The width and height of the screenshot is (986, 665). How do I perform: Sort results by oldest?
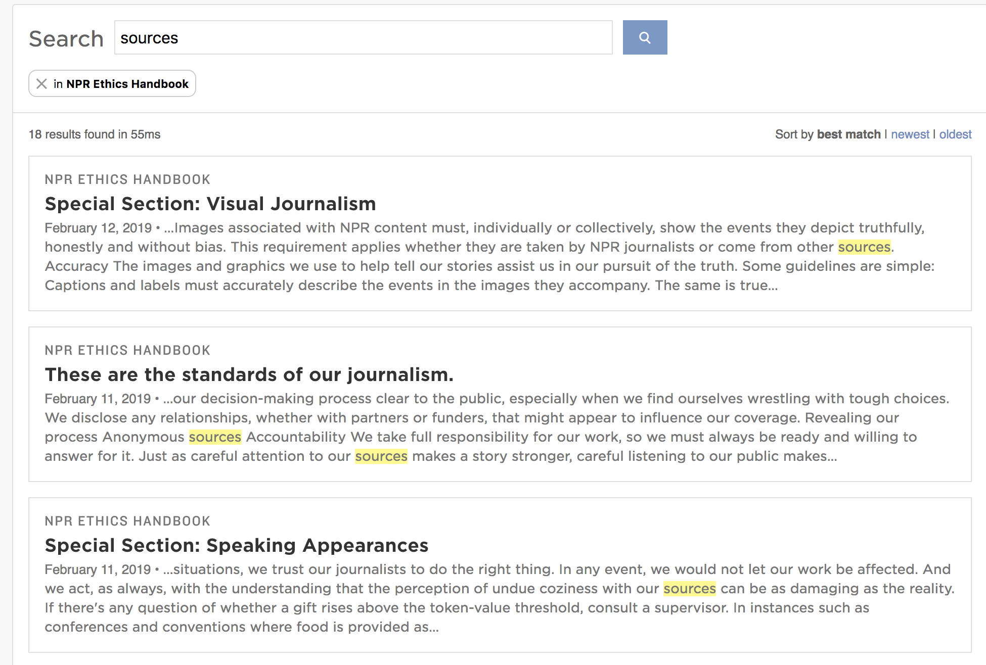pyautogui.click(x=955, y=134)
